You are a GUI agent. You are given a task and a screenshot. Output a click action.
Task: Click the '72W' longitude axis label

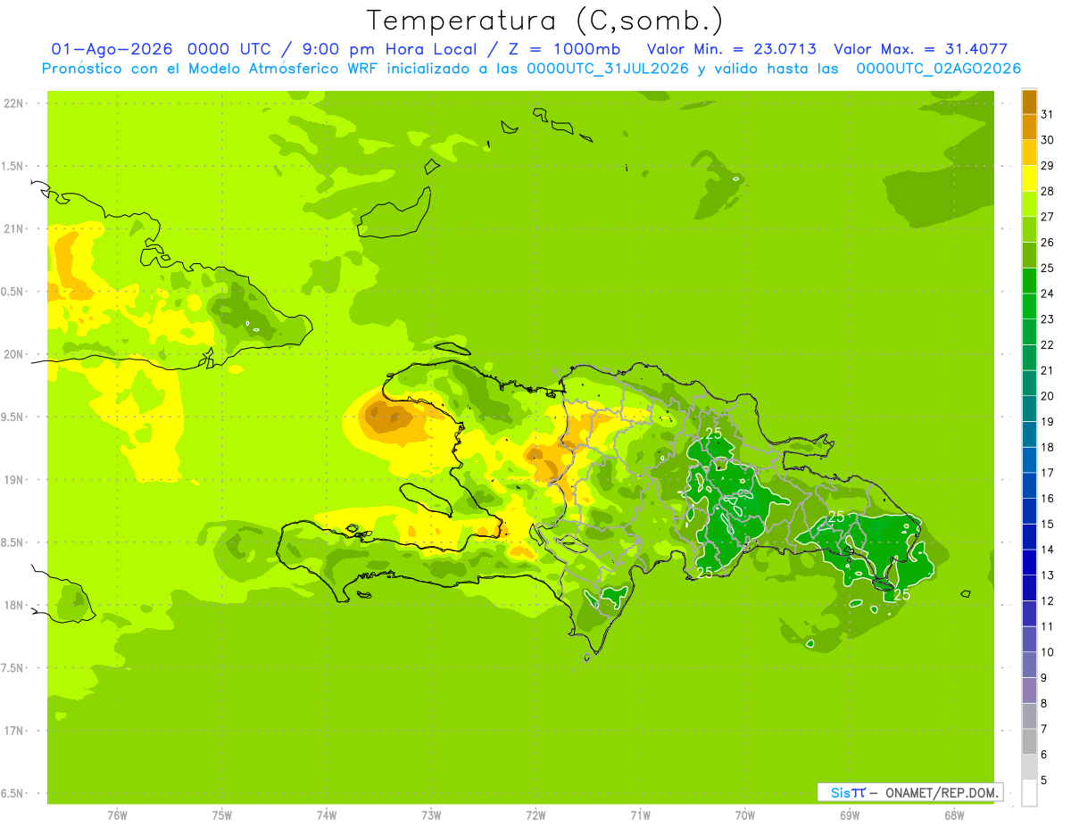pyautogui.click(x=535, y=815)
